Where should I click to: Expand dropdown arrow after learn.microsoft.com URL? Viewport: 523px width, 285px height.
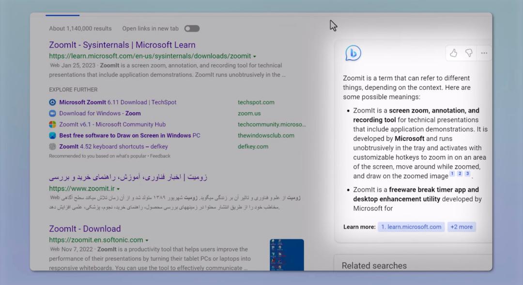point(255,57)
